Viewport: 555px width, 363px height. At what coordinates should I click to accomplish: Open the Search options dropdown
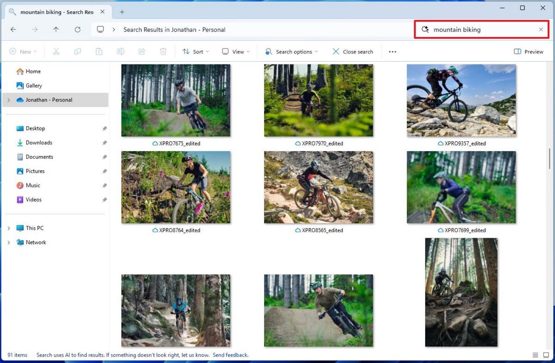coord(291,51)
